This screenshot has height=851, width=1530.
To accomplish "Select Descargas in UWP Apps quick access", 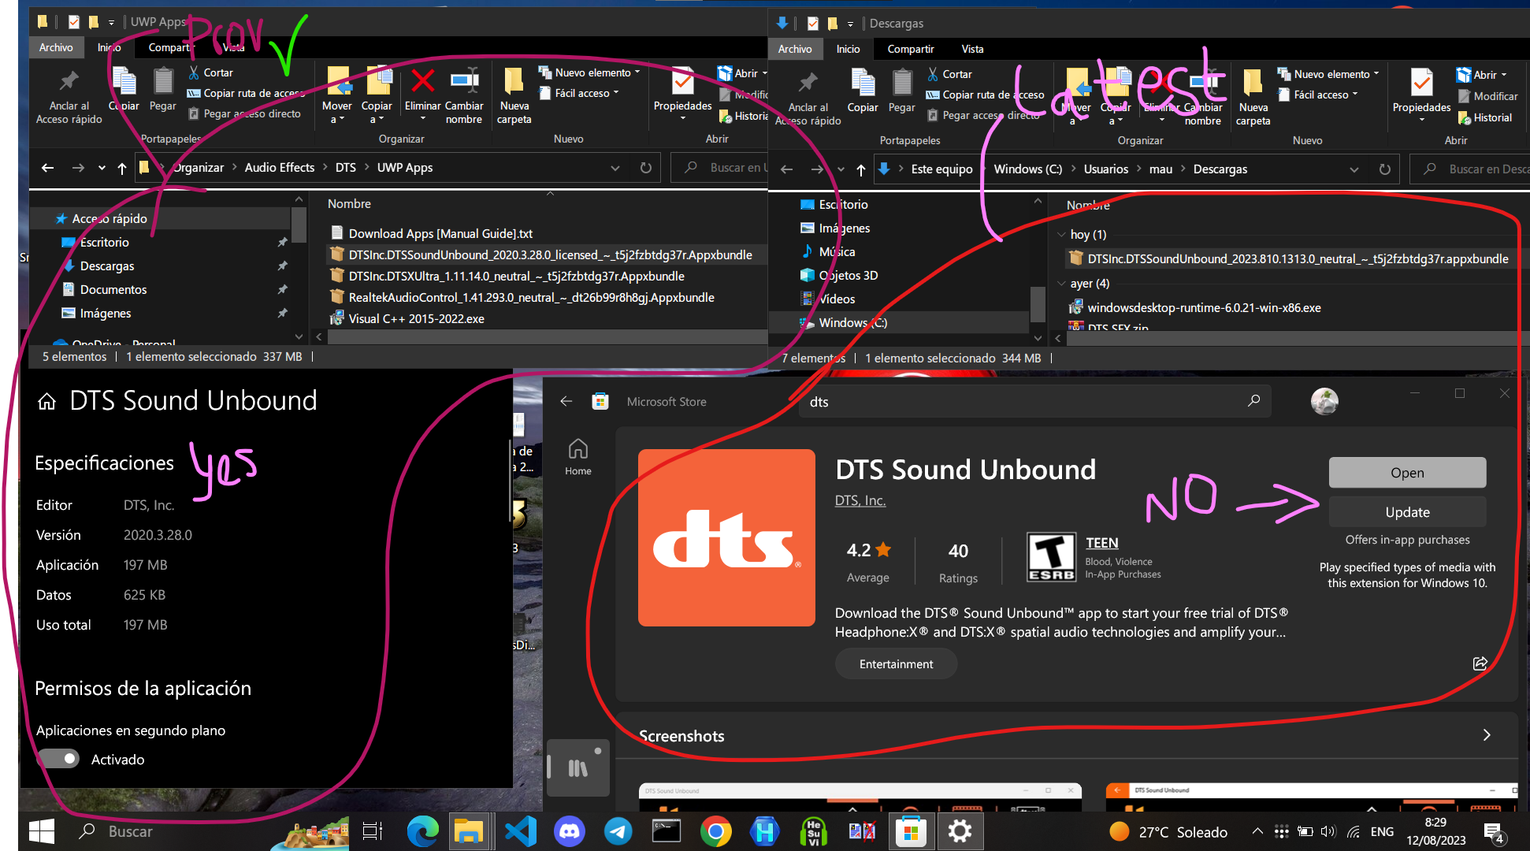I will 107,266.
